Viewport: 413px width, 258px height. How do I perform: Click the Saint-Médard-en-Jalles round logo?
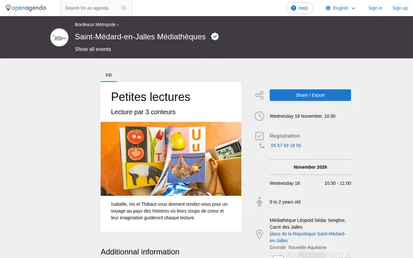coord(59,37)
